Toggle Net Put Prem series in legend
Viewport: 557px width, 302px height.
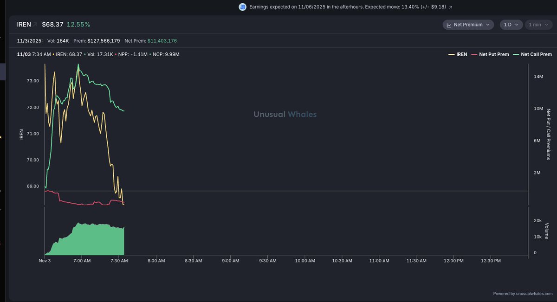click(x=494, y=54)
